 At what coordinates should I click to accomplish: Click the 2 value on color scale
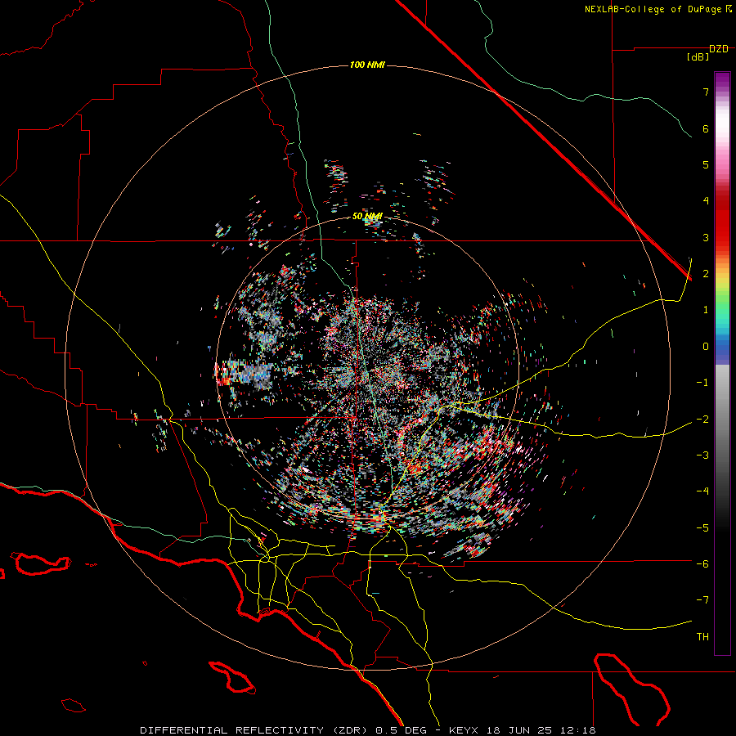point(706,274)
